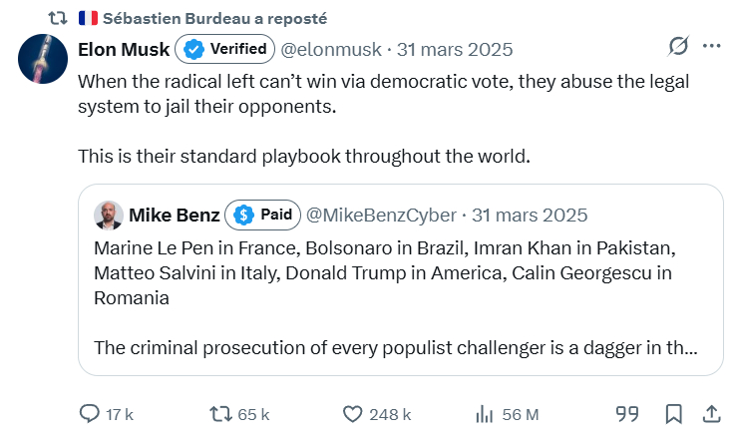Click Elon Musk's blue Verified badge
The width and height of the screenshot is (736, 446).
(226, 49)
